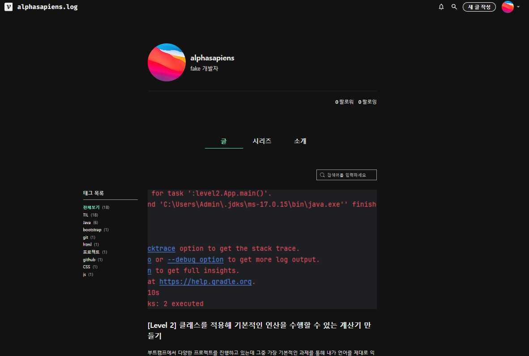
Task: Open search using the header magnifier icon
Action: (454, 7)
